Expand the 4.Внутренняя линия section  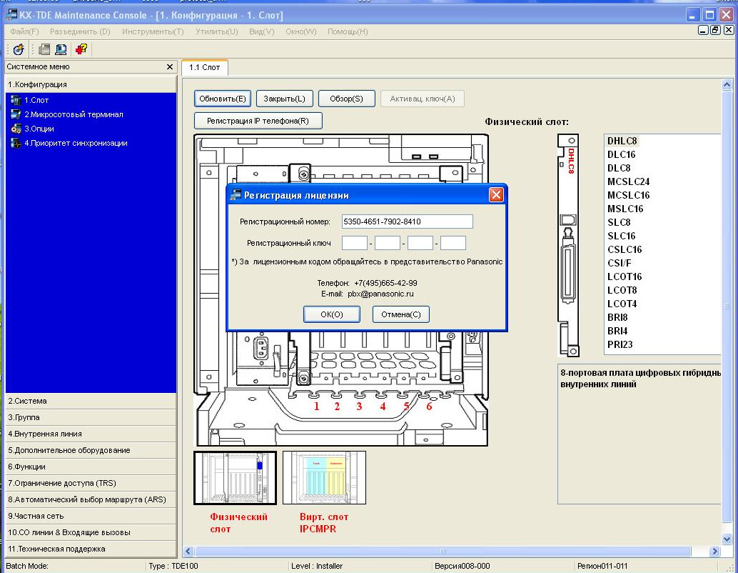click(91, 434)
